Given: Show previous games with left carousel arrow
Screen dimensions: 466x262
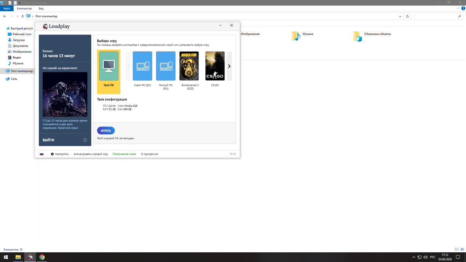Looking at the screenshot, I should pos(129,66).
